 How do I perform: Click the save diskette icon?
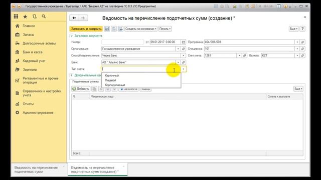107,29
